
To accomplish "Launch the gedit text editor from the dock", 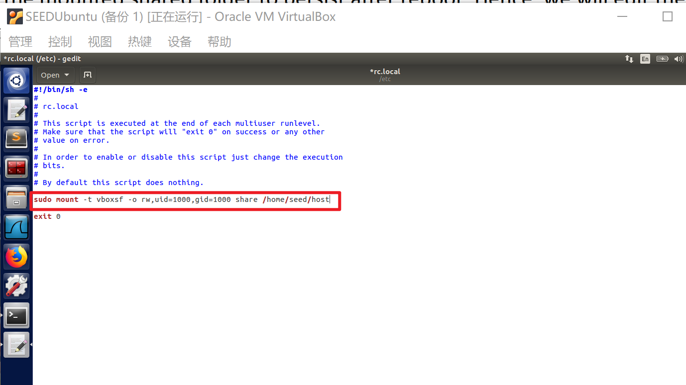I will pos(16,110).
